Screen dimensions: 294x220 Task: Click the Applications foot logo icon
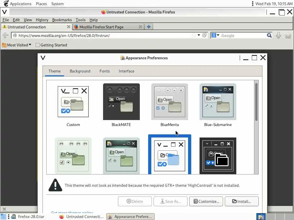tap(6, 3)
